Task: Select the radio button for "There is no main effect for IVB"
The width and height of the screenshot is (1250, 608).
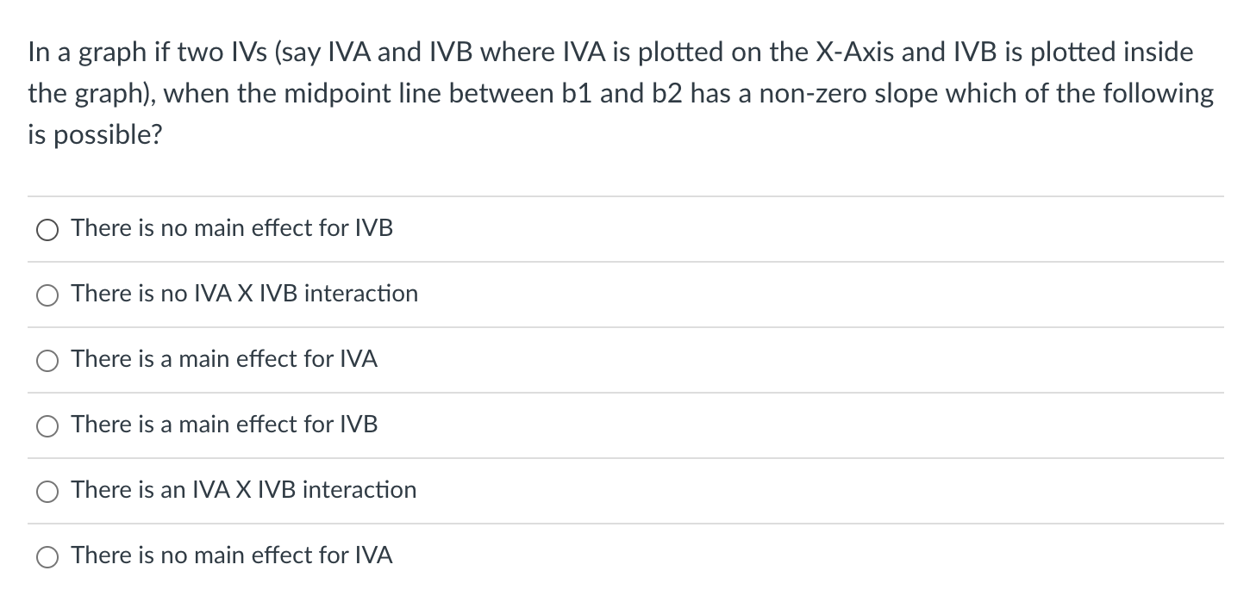Action: (x=47, y=230)
